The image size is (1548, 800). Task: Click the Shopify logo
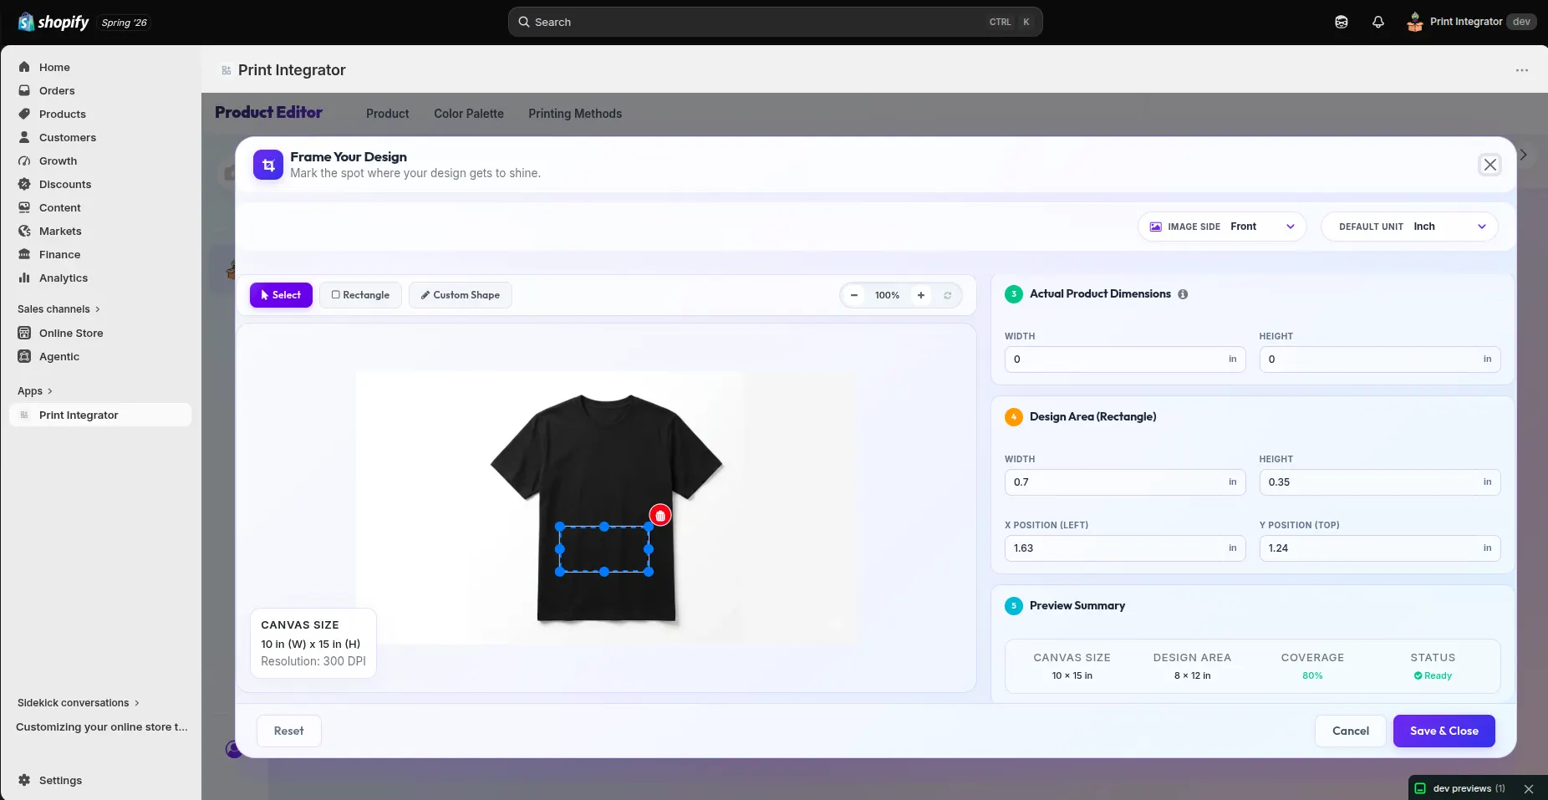pos(53,23)
